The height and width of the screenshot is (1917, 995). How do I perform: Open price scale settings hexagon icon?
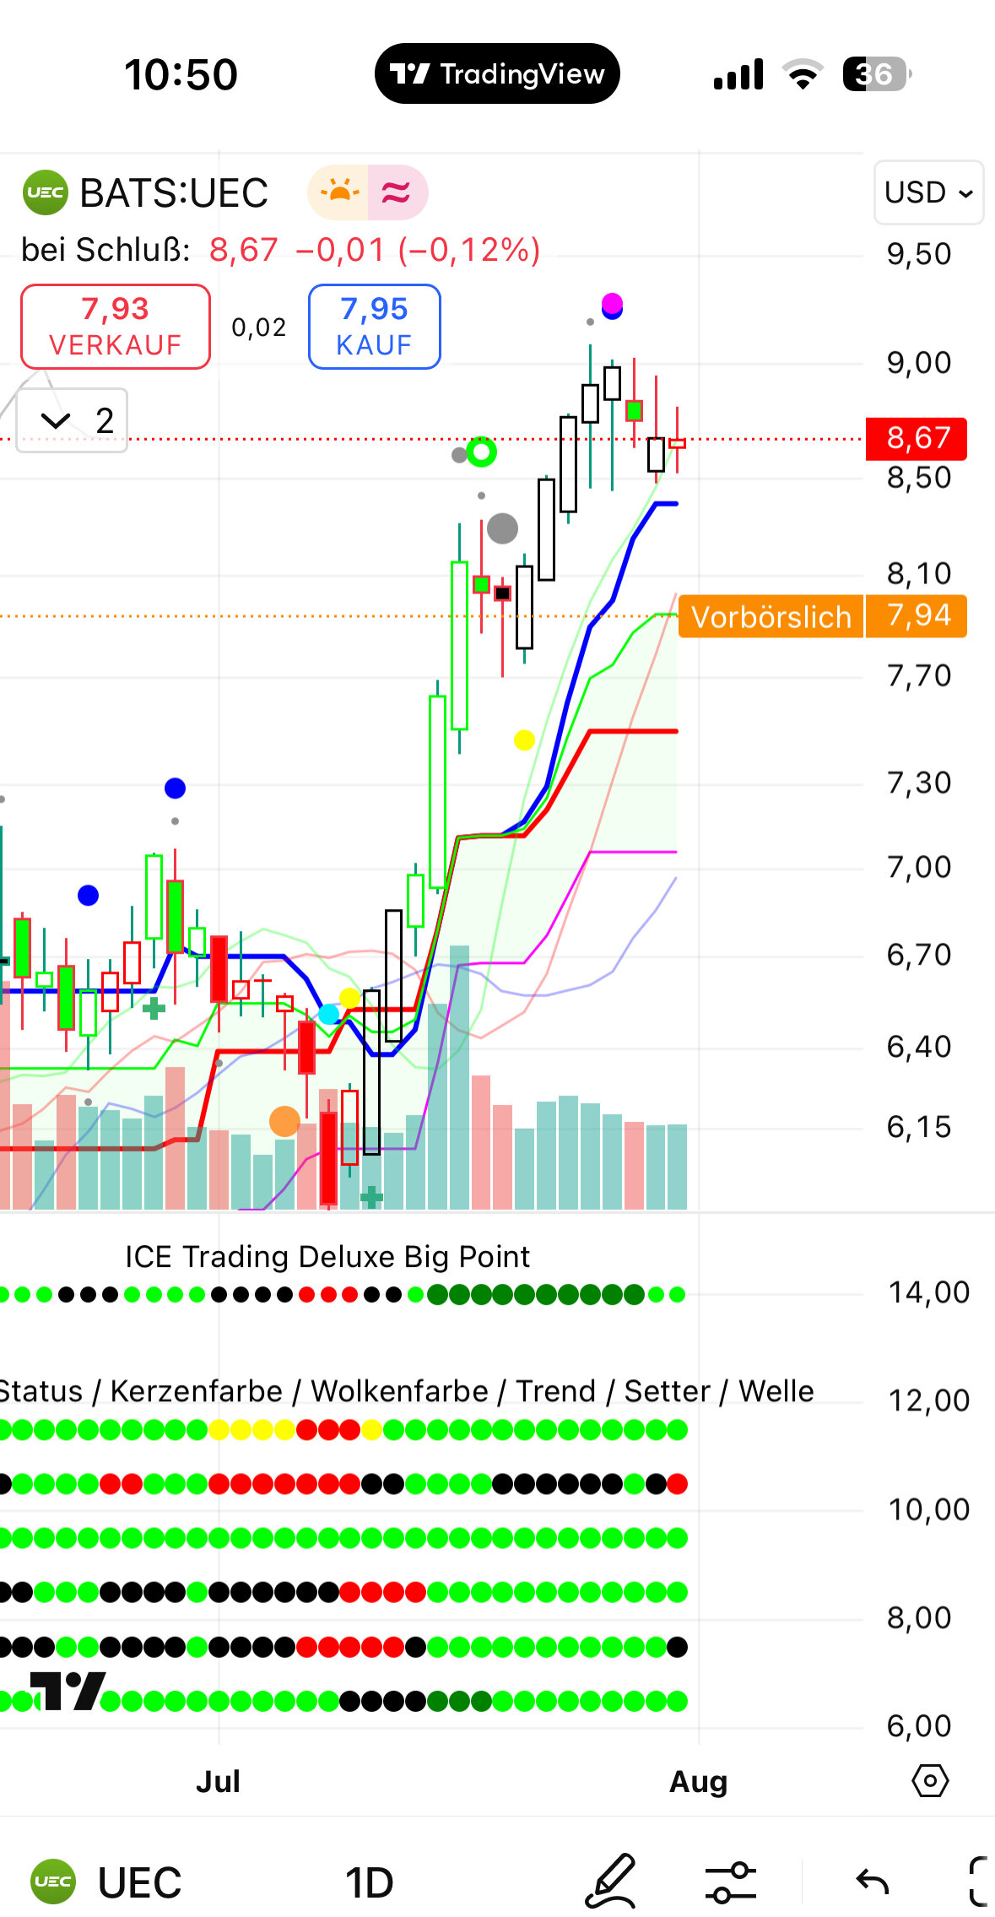tap(930, 1781)
